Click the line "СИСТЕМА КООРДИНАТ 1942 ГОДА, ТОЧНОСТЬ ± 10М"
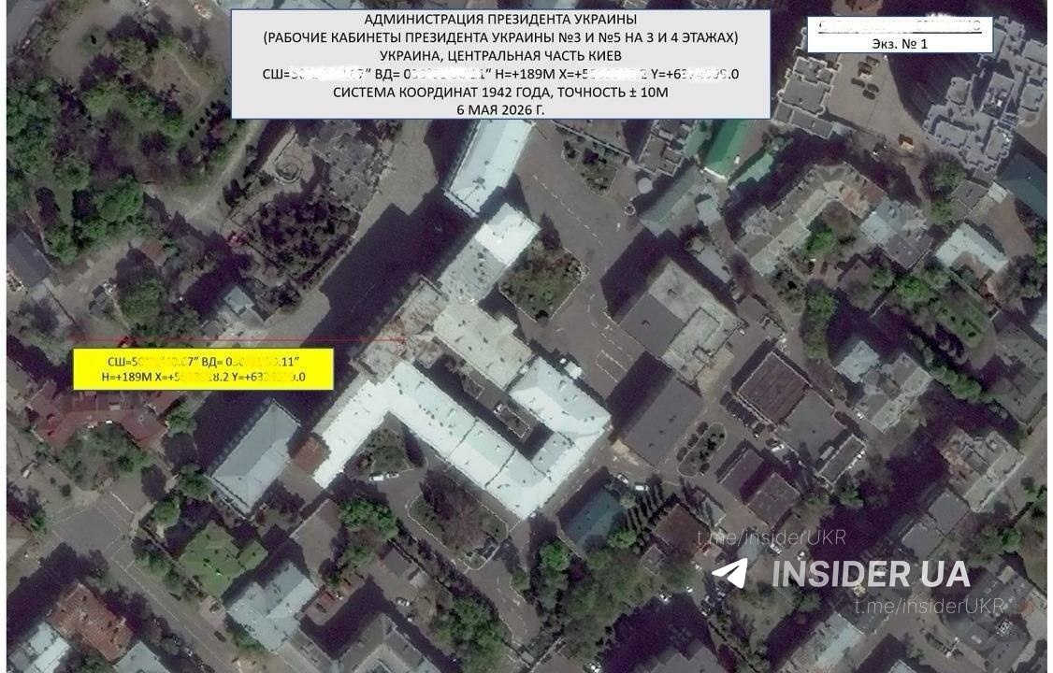The height and width of the screenshot is (673, 1053). coord(500,93)
